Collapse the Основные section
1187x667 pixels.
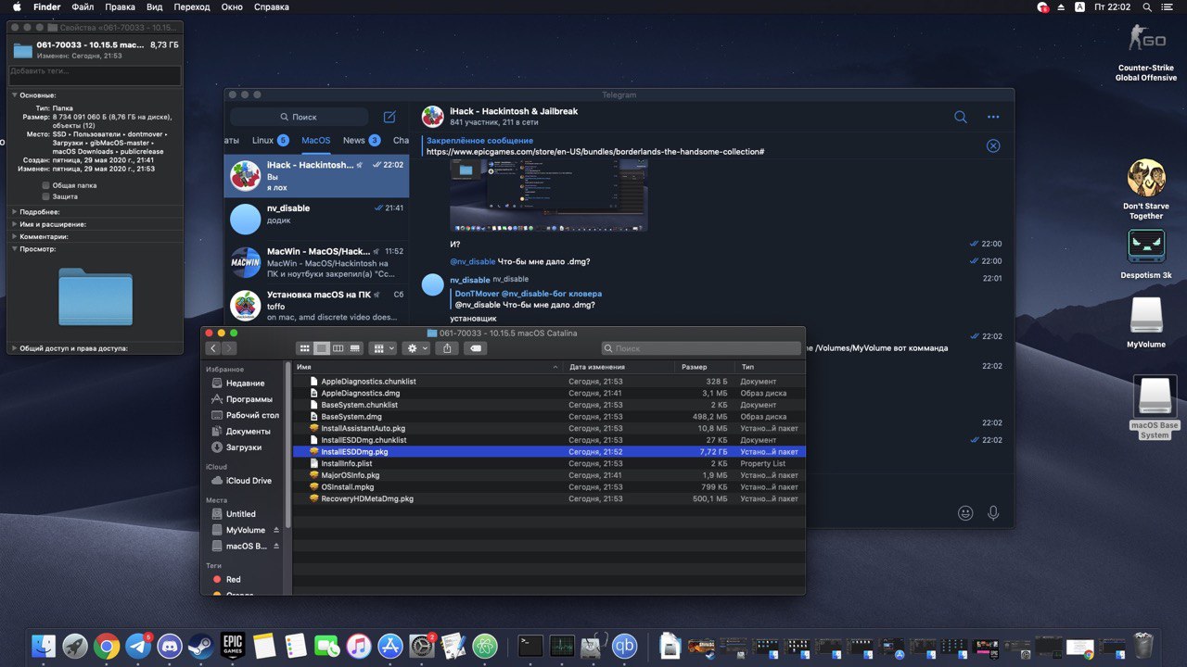click(14, 95)
